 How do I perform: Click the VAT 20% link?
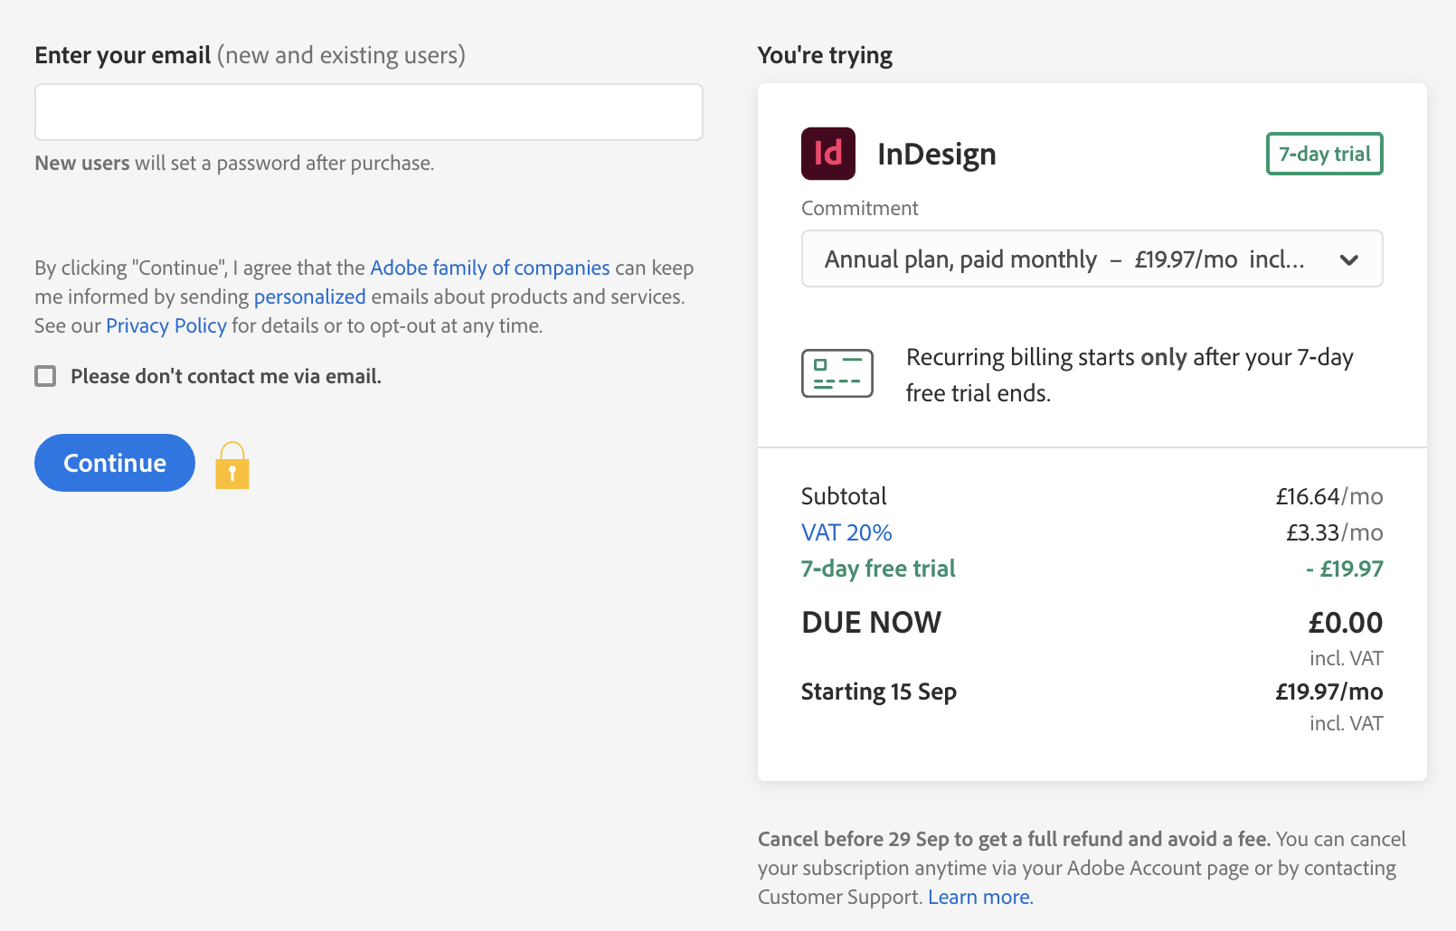846,532
